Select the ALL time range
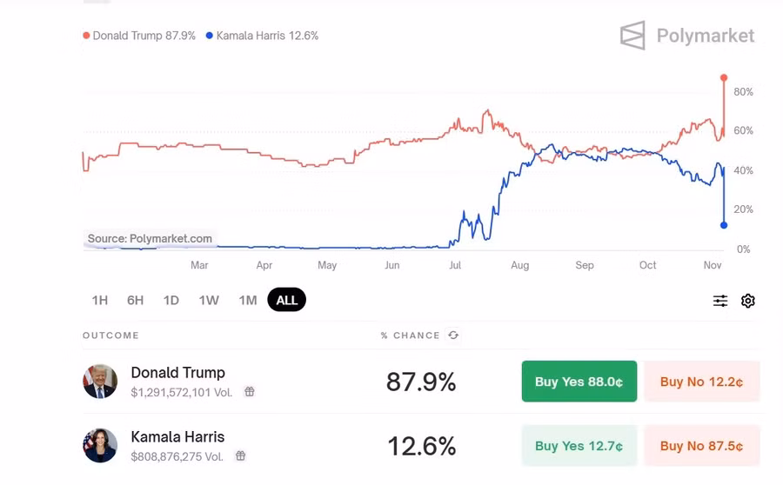783x485 pixels. click(286, 301)
